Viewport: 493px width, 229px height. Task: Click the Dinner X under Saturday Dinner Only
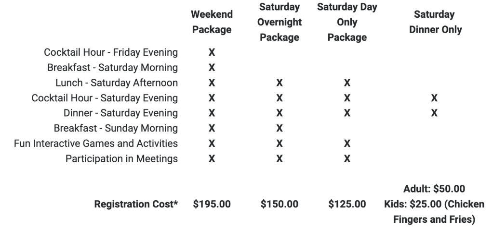click(x=434, y=113)
